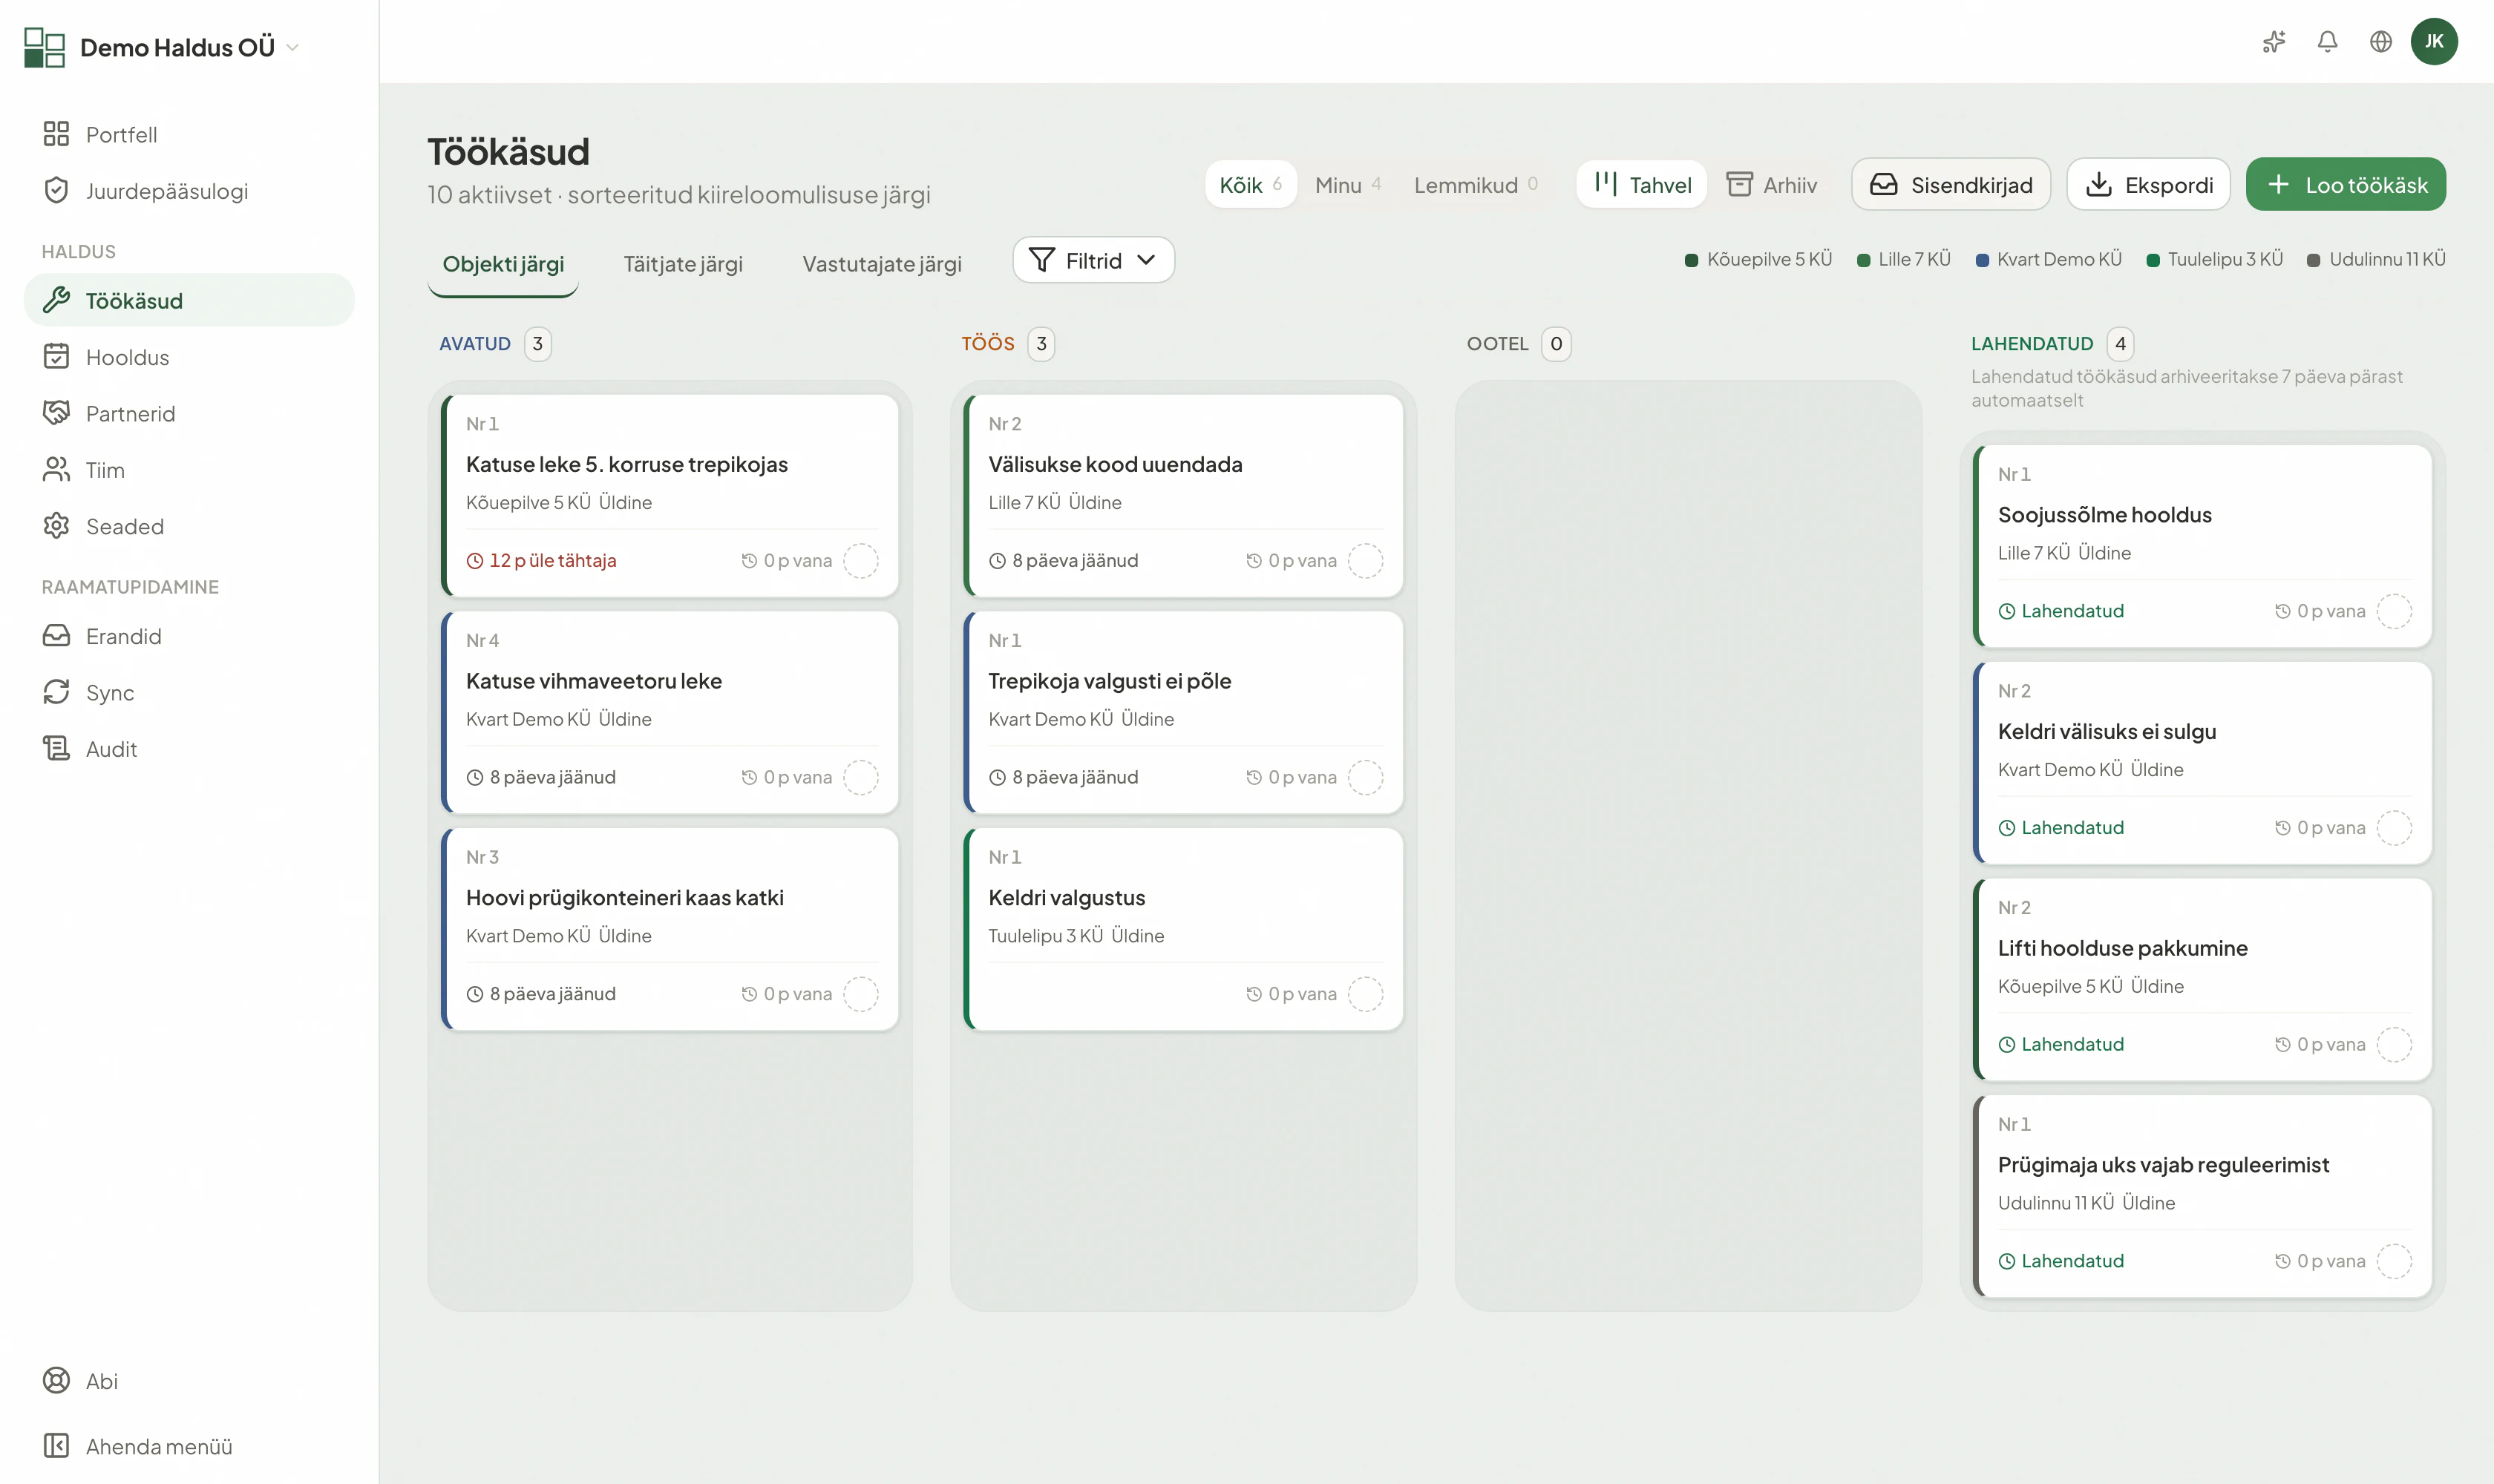This screenshot has width=2494, height=1484.
Task: Open the Lifti hoolduse pakkumine card
Action: tap(2203, 979)
